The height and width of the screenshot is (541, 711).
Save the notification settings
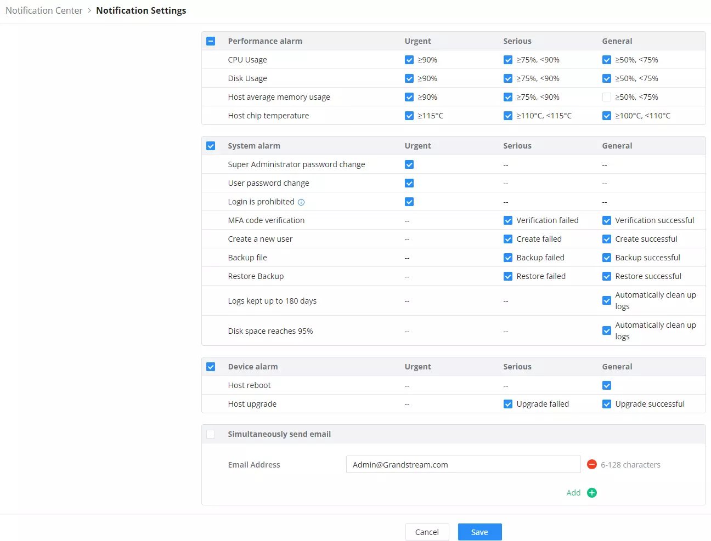479,532
